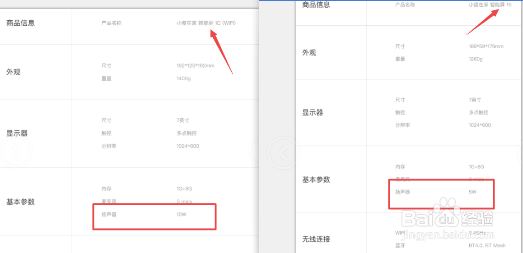The image size is (523, 253).
Task: Click 分辨率 label in 1C panel
Action: click(x=109, y=146)
